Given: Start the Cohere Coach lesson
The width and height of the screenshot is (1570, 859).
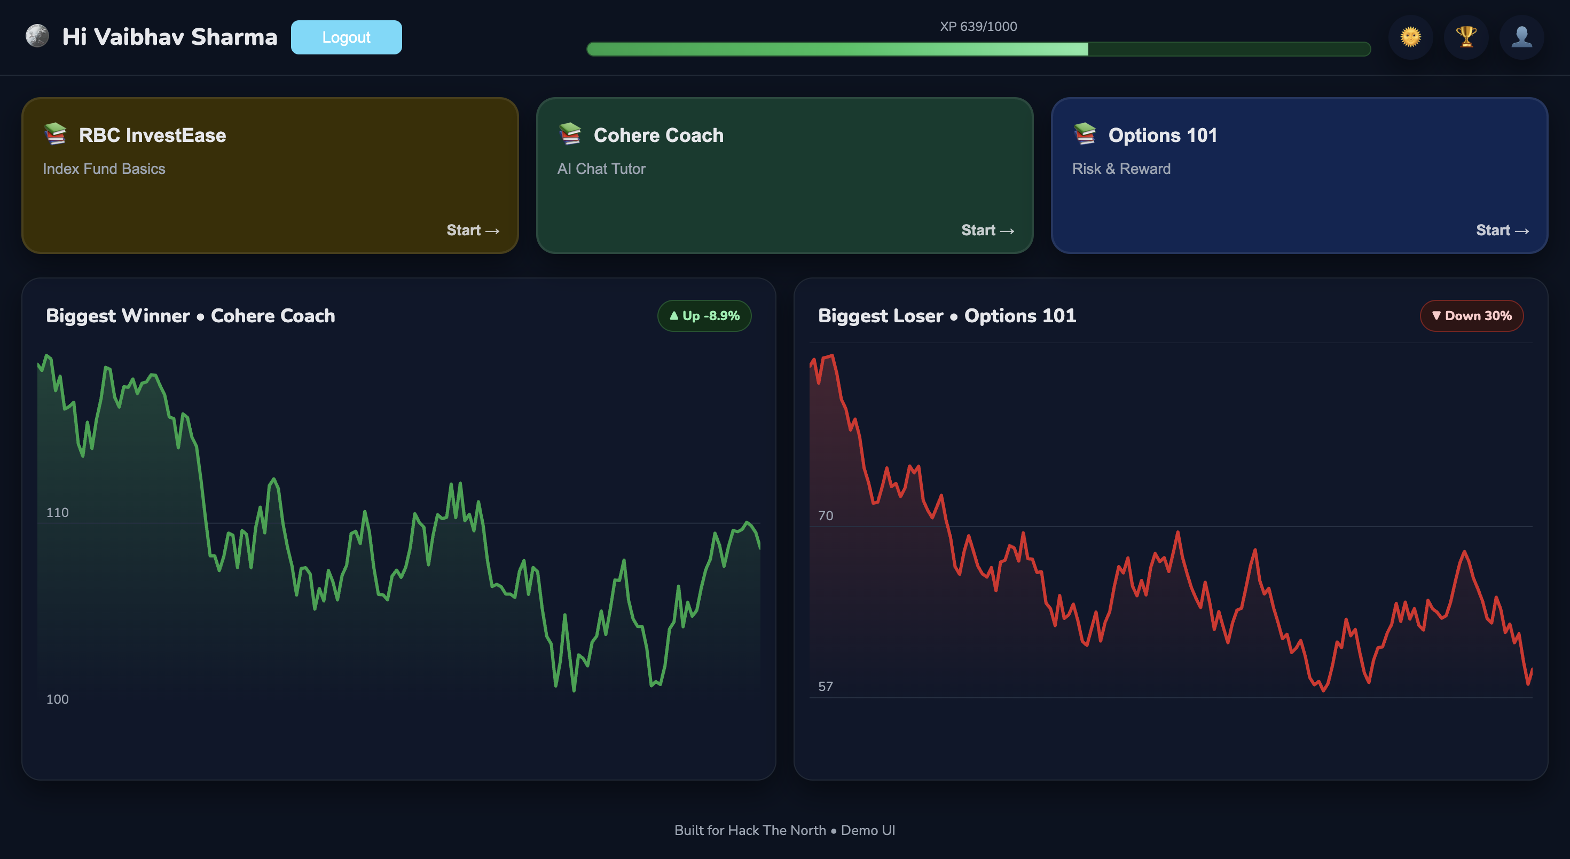Looking at the screenshot, I should [x=987, y=230].
